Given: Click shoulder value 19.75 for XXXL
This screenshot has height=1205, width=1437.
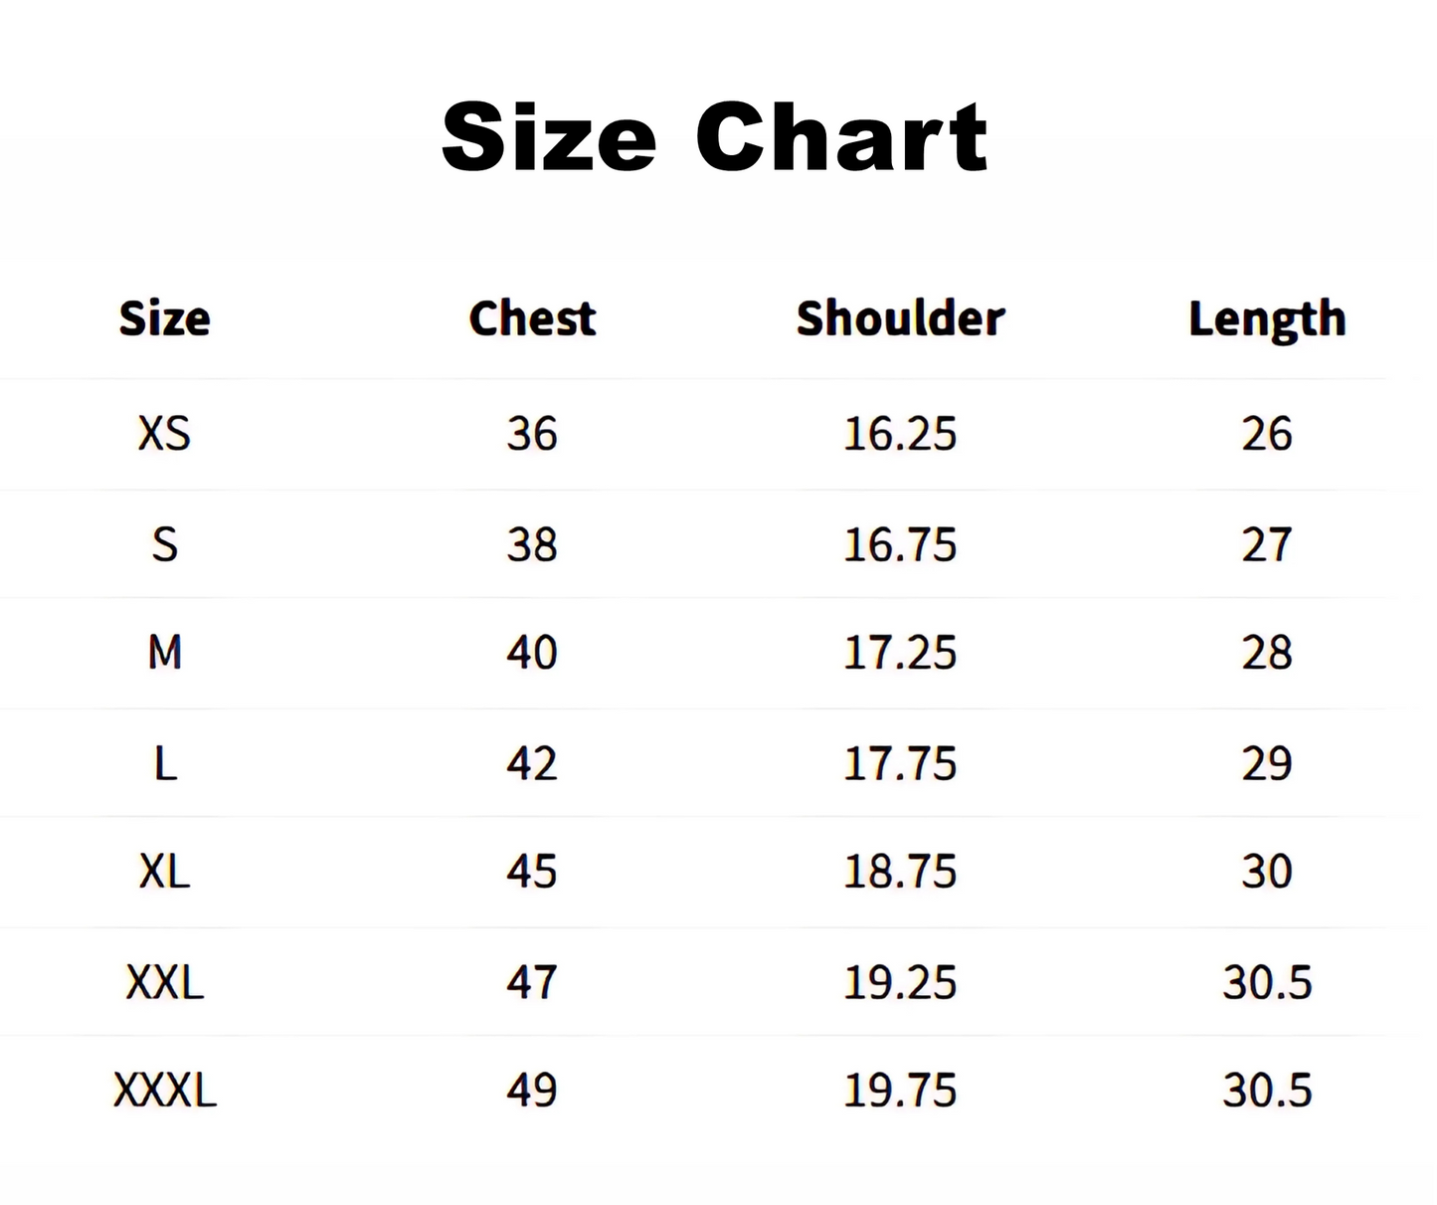Looking at the screenshot, I should pos(900,1090).
